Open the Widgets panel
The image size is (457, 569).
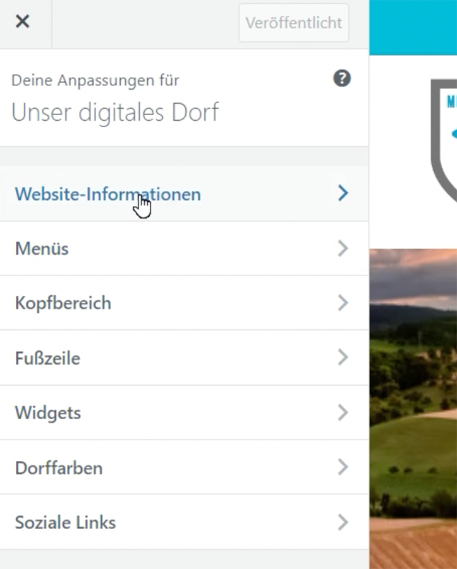[48, 413]
